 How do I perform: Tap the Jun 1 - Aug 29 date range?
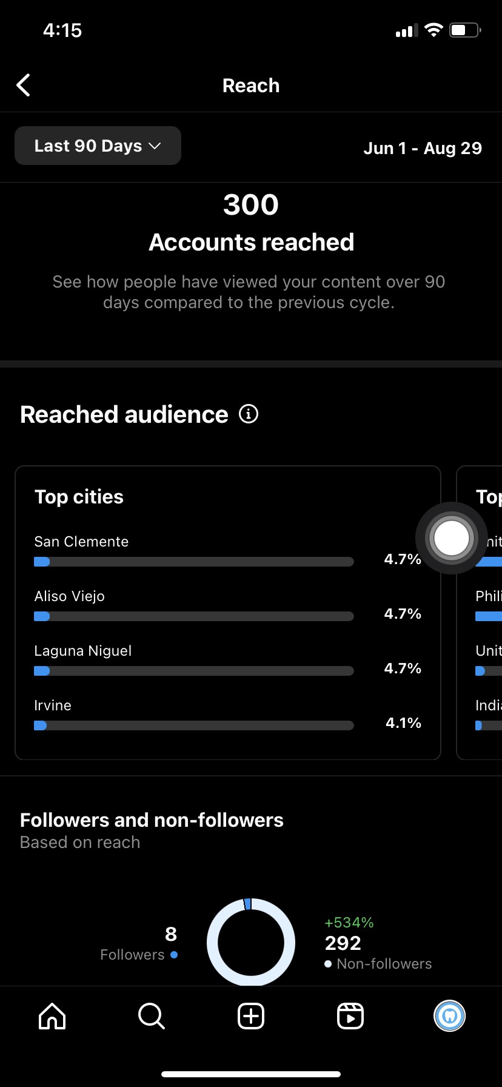click(x=423, y=148)
